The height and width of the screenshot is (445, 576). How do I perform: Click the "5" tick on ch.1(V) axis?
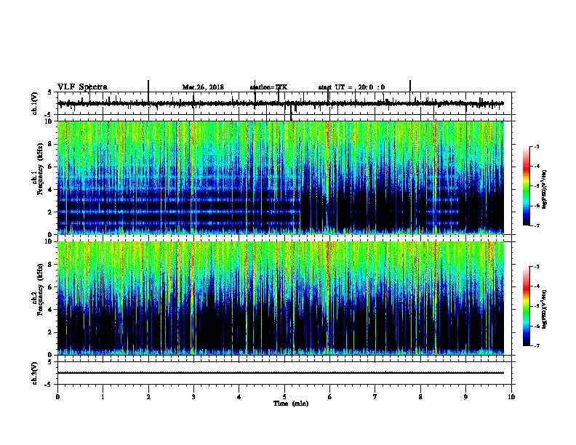(50, 92)
